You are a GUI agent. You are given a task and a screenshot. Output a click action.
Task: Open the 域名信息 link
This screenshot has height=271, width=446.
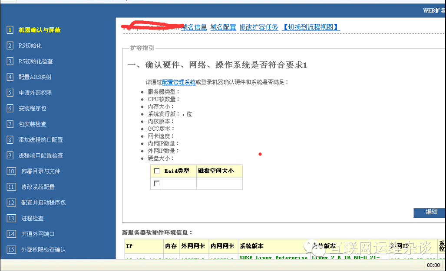click(194, 27)
